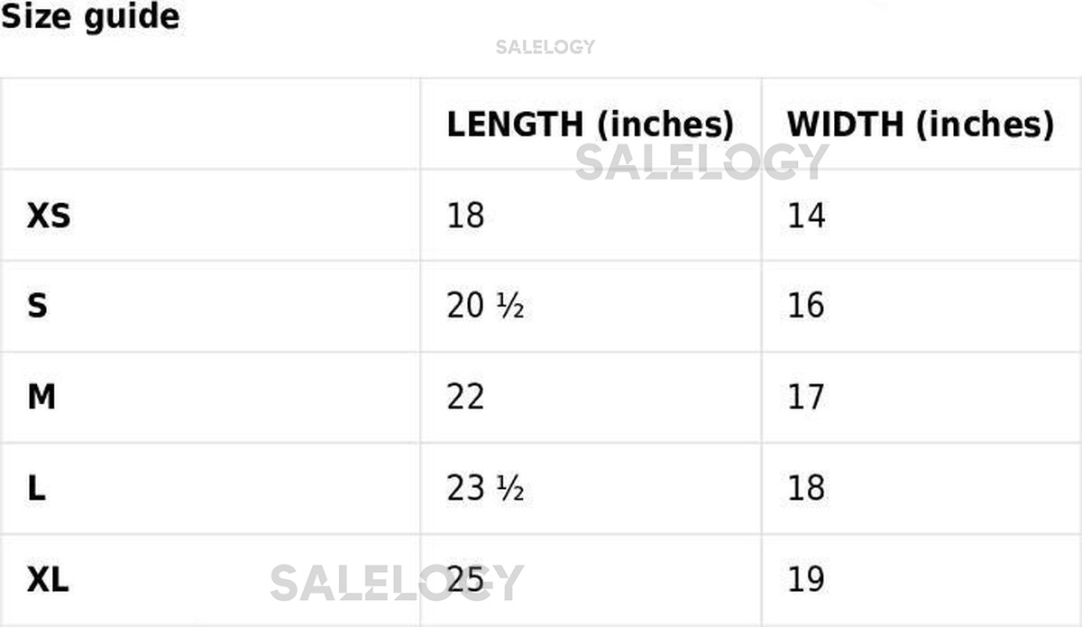Image resolution: width=1082 pixels, height=627 pixels.
Task: Select the LENGTH (inches) column header
Action: point(590,124)
